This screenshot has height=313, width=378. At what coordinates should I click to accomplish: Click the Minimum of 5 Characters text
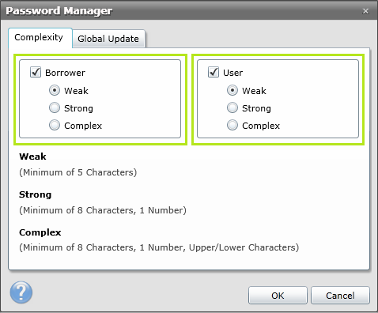pyautogui.click(x=78, y=172)
